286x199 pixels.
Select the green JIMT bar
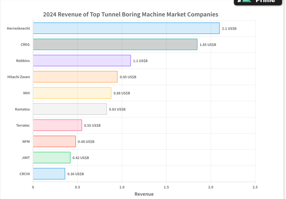(x=51, y=158)
